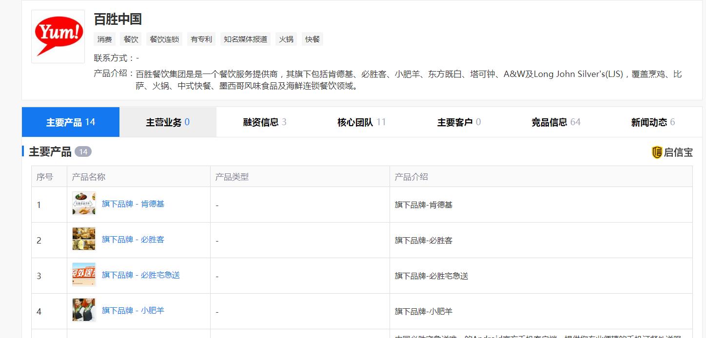Switch to the 融资信息 tab
706x338 pixels.
click(265, 122)
